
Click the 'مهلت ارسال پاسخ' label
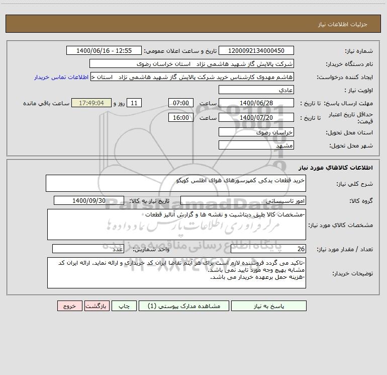[x=348, y=103]
